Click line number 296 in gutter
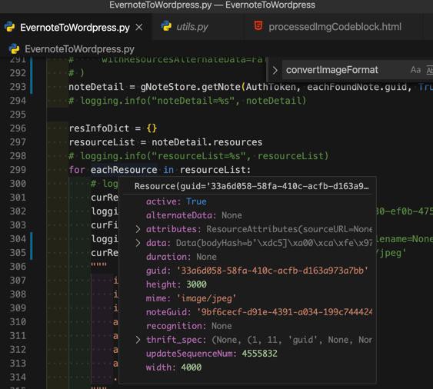 click(x=18, y=128)
